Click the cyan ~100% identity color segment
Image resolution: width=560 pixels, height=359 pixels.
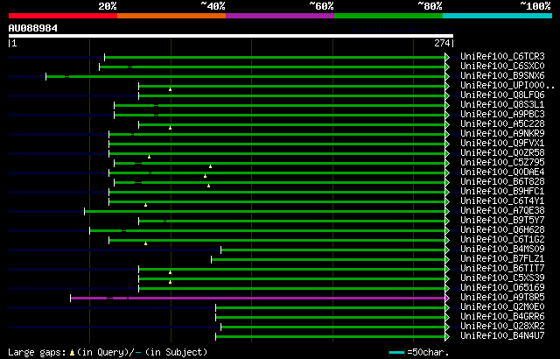pos(498,16)
